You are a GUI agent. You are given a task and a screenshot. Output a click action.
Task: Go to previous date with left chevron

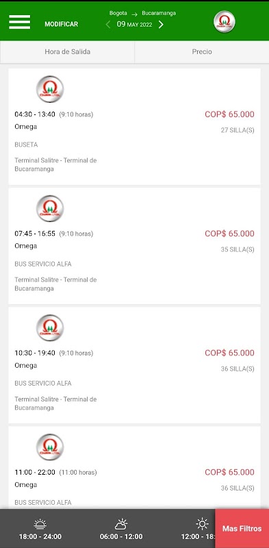(108, 25)
